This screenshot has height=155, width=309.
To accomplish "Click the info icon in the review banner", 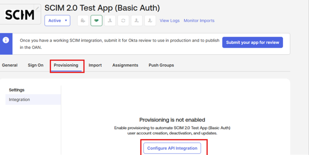I will coord(6,40).
